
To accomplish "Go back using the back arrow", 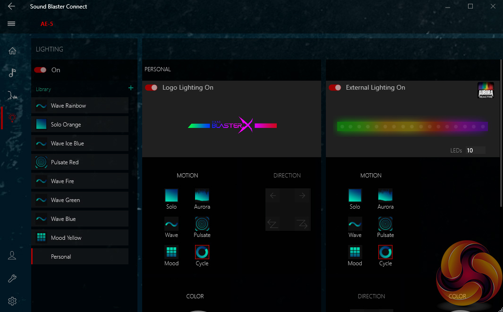I will 11,6.
